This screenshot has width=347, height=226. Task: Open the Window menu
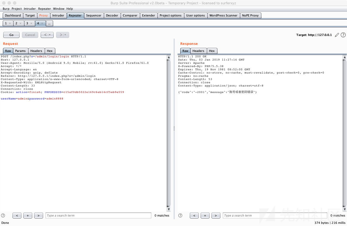pos(59,9)
